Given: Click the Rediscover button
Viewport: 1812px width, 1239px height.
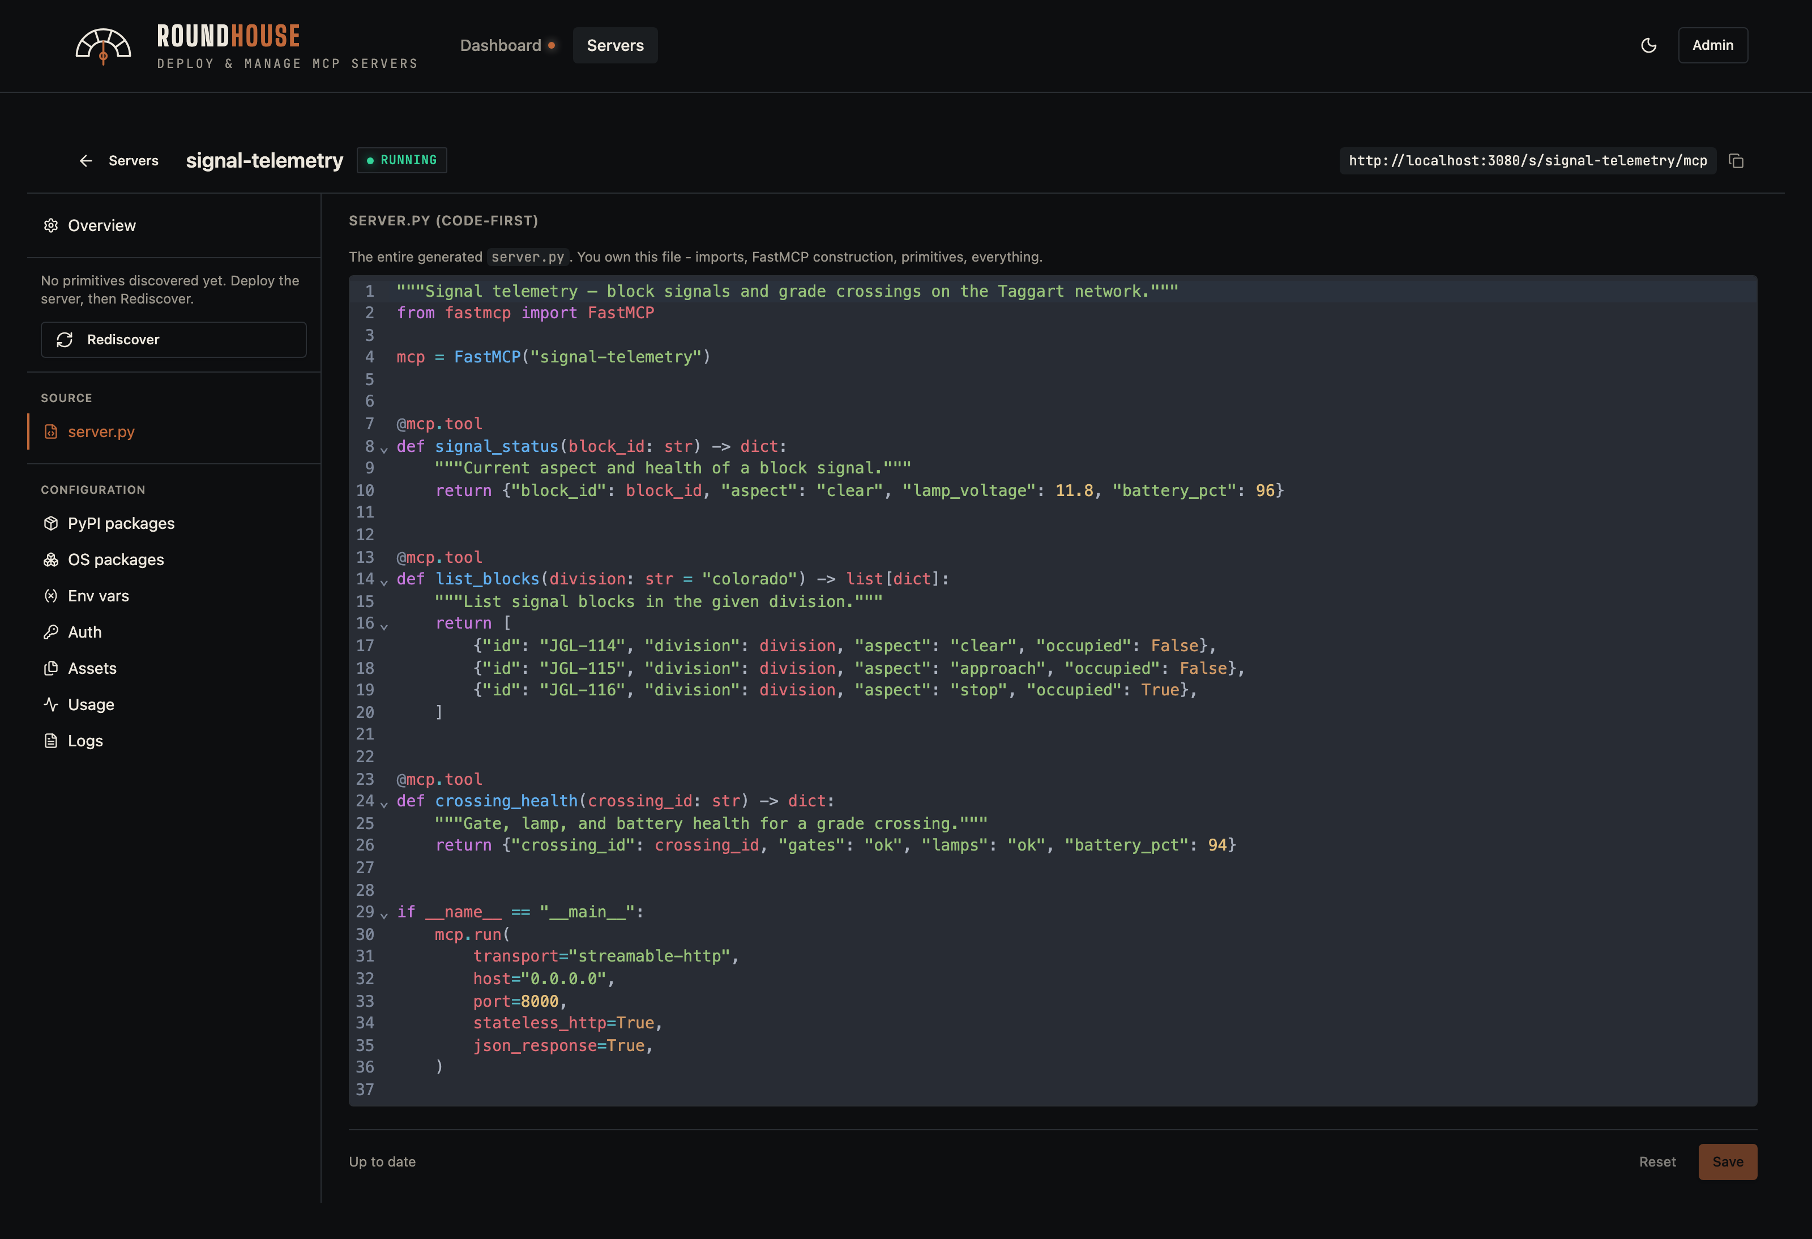Looking at the screenshot, I should click(x=173, y=340).
